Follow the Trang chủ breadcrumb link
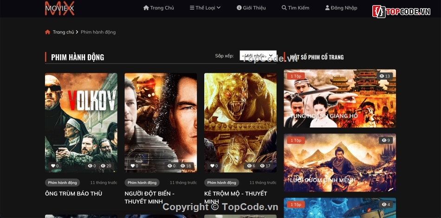The height and width of the screenshot is (218, 441). pos(63,32)
